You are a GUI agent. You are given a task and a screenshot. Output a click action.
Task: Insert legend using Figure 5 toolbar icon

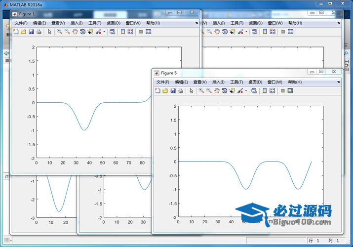(x=272, y=91)
